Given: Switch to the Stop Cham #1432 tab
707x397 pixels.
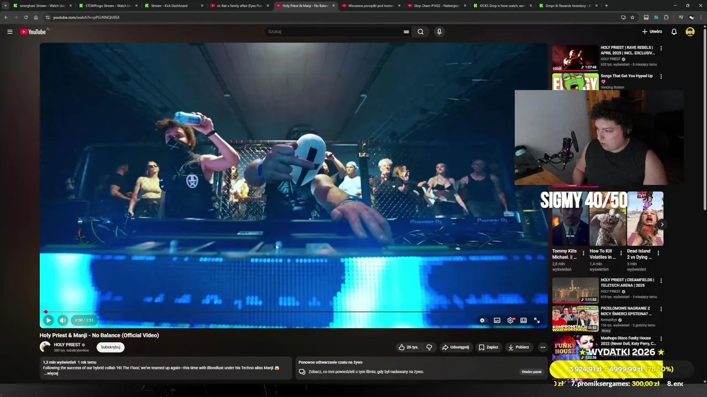Looking at the screenshot, I should click(x=436, y=6).
